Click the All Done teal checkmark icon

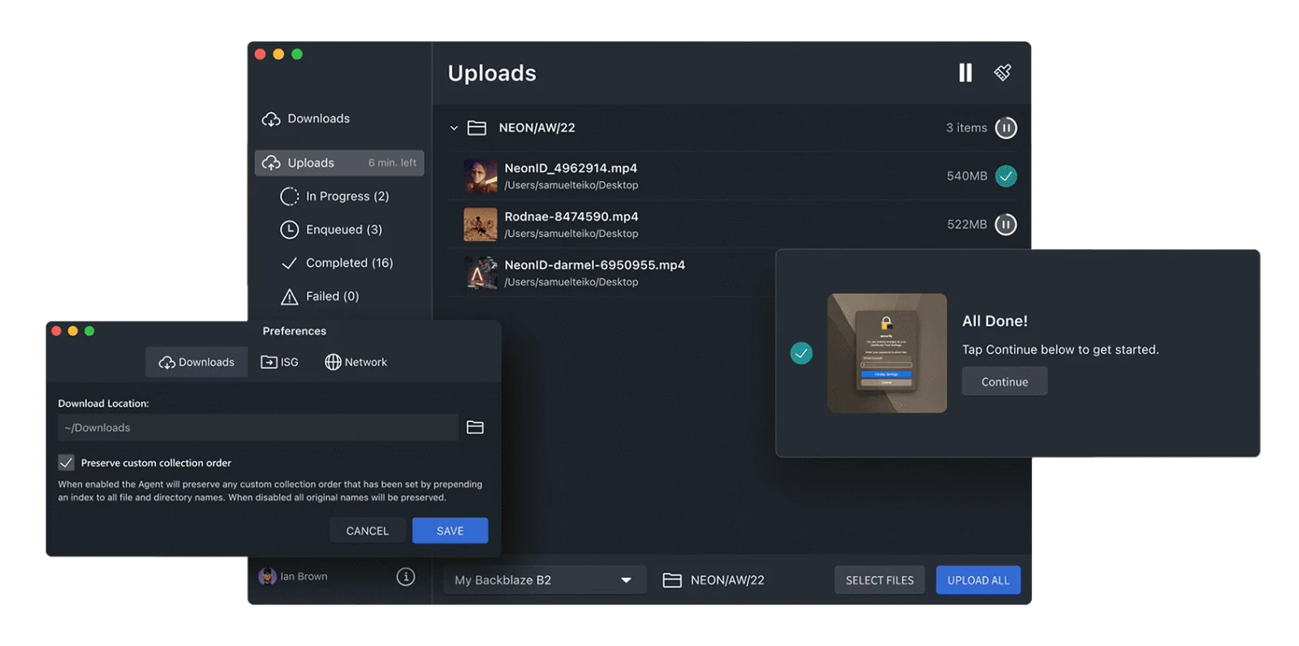point(801,353)
